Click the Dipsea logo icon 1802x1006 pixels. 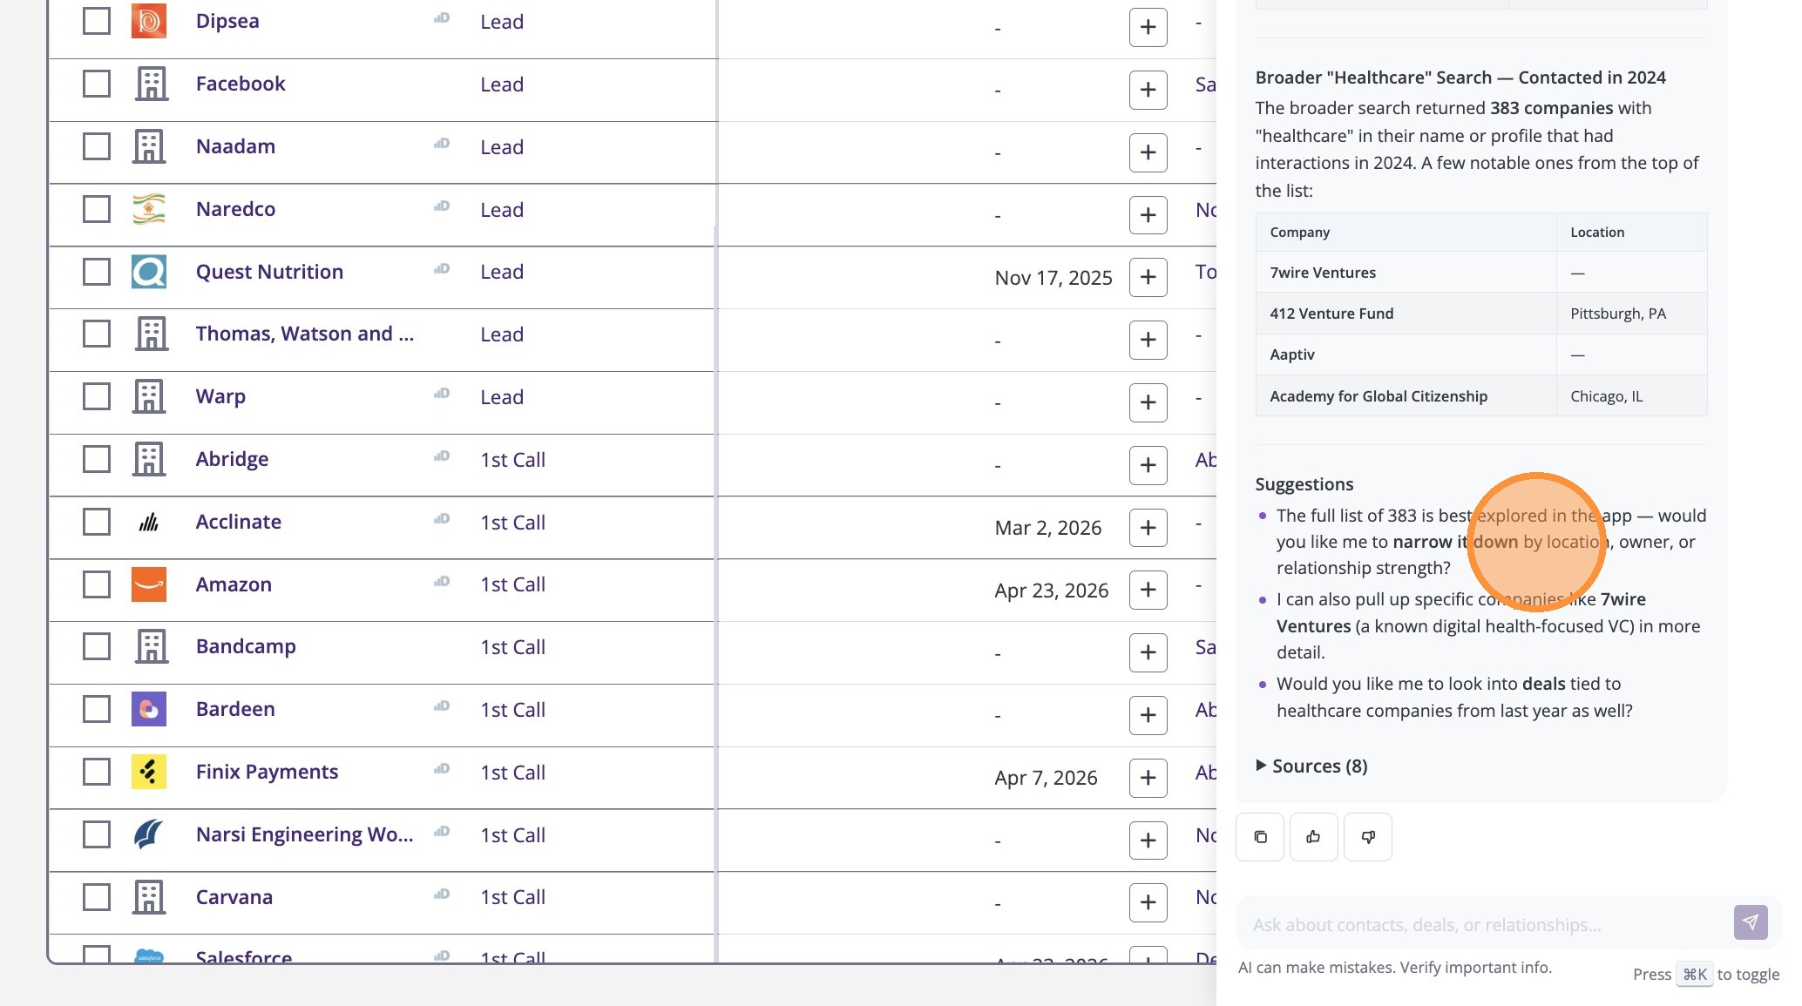(x=149, y=21)
